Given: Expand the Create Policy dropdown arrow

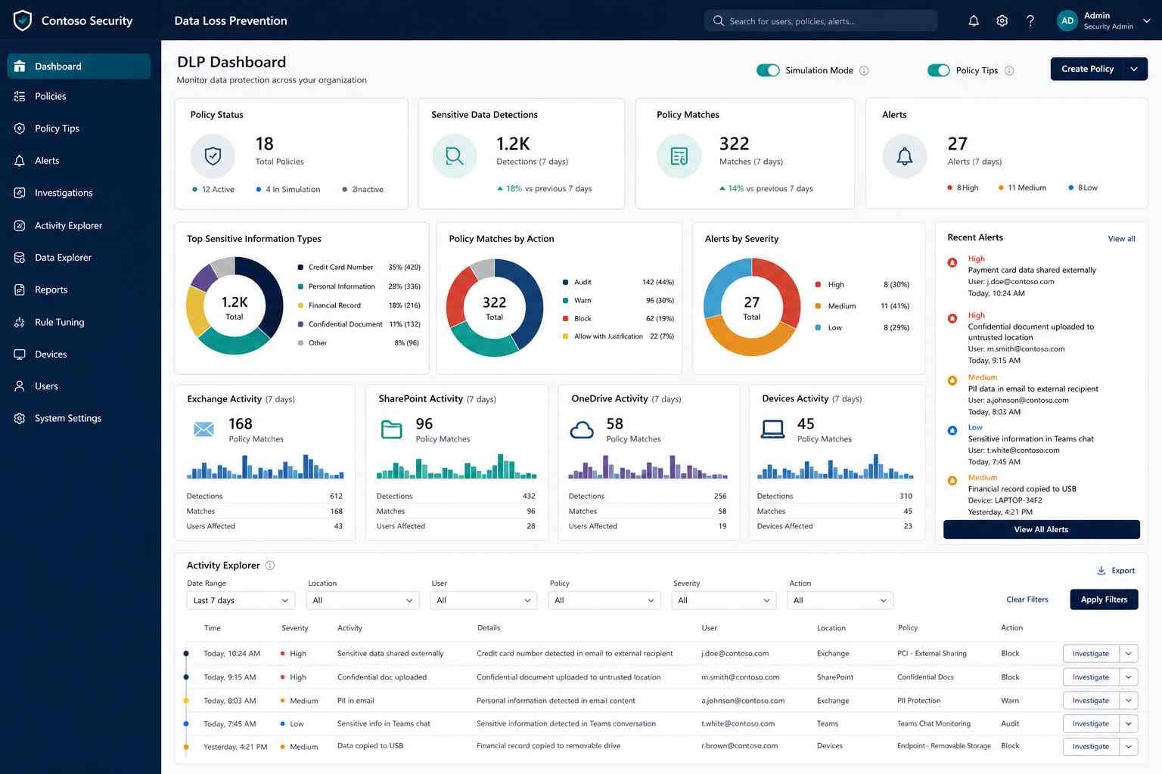Looking at the screenshot, I should click(x=1134, y=69).
